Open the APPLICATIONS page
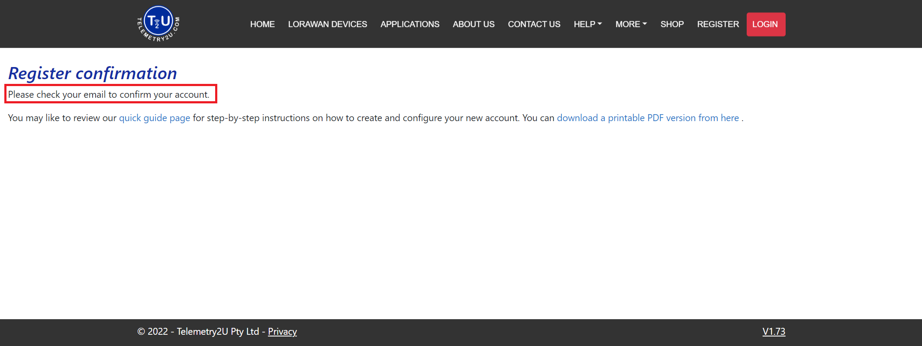Screen dimensions: 922x346 (x=410, y=24)
